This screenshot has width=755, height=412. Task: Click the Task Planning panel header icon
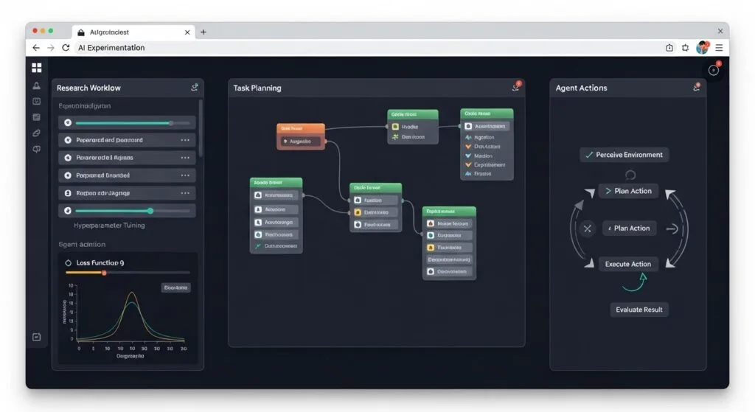pos(516,87)
